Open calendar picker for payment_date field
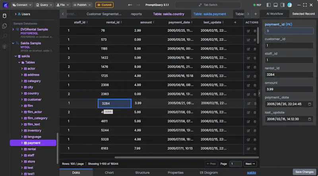The height and width of the screenshot is (176, 318). pyautogui.click(x=310, y=104)
